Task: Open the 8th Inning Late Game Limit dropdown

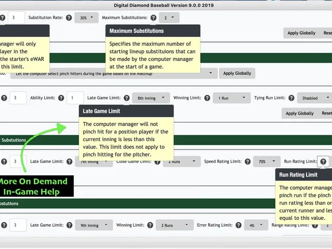Action: pos(151,98)
